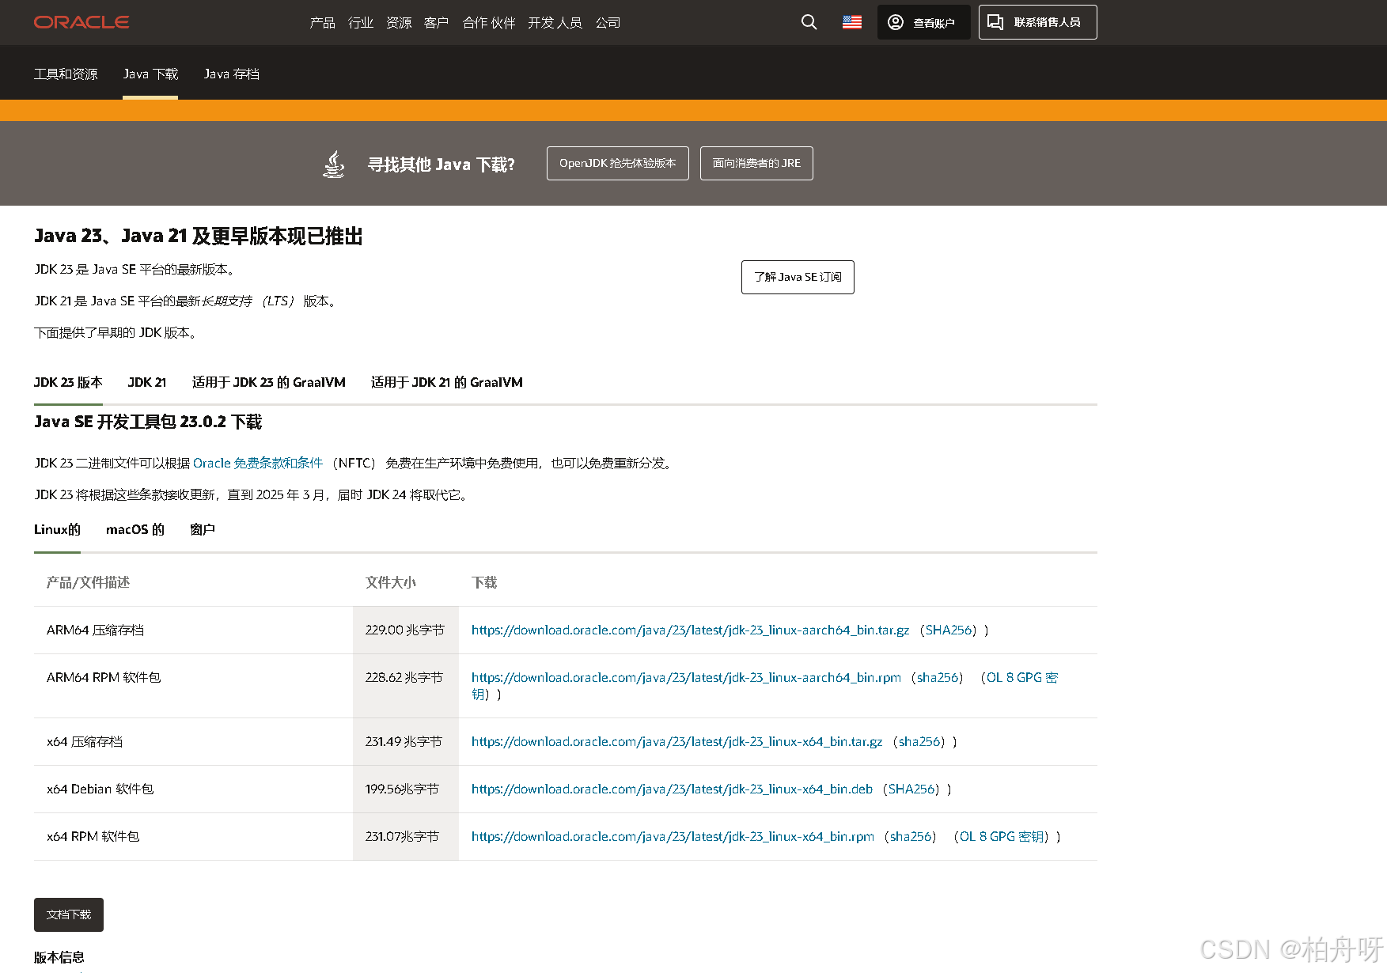This screenshot has width=1387, height=973.
Task: Click 了解 Java SE 订阅 button
Action: 798,277
